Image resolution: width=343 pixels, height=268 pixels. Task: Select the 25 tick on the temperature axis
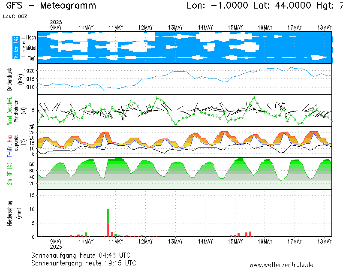tap(32, 132)
